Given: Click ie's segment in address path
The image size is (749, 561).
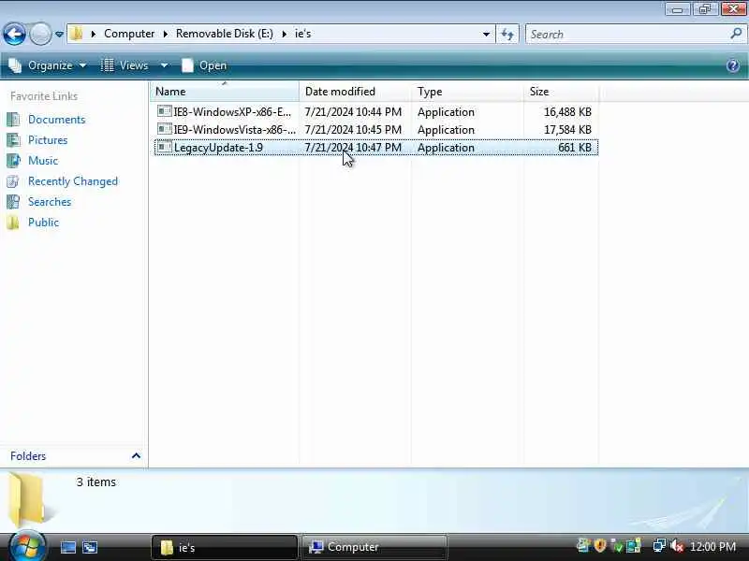Looking at the screenshot, I should (x=302, y=34).
